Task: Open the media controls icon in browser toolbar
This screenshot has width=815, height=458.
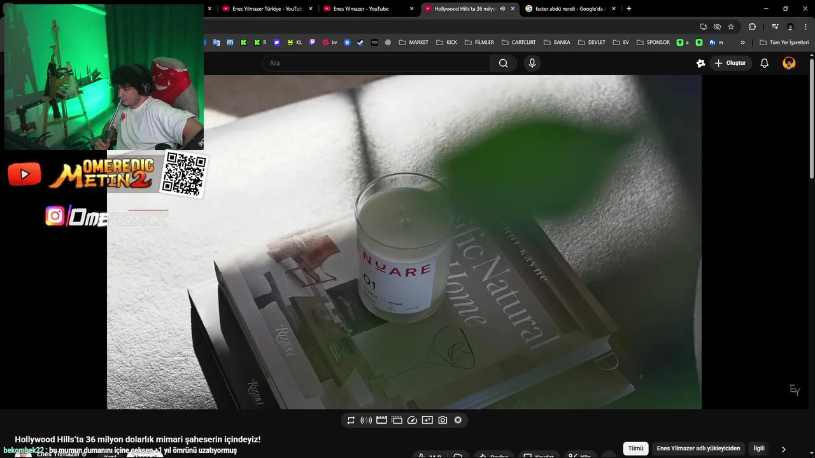Action: click(x=775, y=27)
